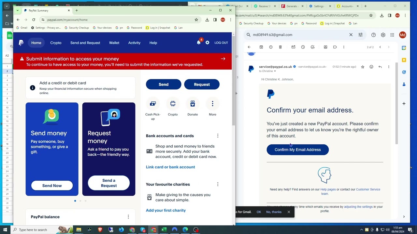Open the Activity tab in PayPal
This screenshot has height=234, width=417.
[134, 43]
